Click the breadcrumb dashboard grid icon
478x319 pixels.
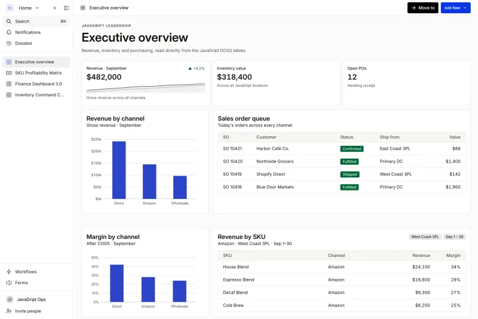click(x=82, y=8)
